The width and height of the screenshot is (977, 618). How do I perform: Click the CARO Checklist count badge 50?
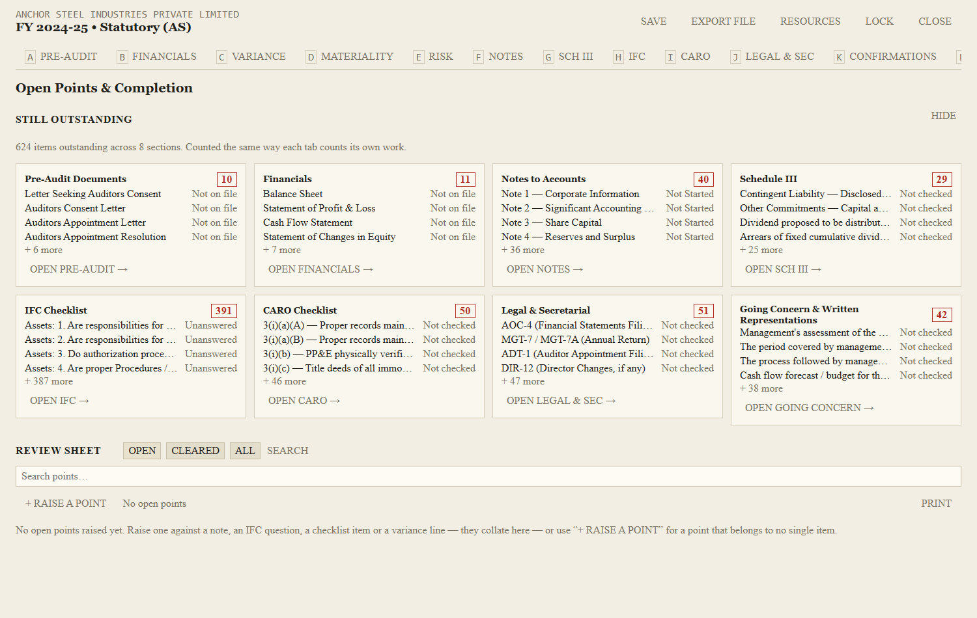465,311
